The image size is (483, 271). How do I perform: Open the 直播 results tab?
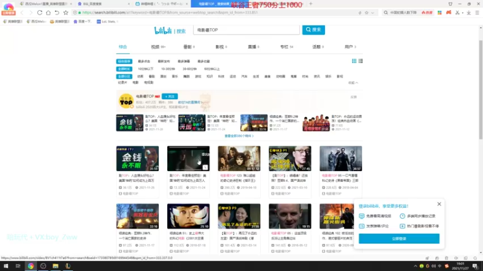[253, 47]
